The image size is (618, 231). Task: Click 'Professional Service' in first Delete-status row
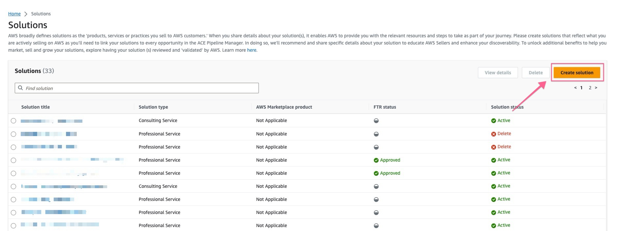coord(159,134)
